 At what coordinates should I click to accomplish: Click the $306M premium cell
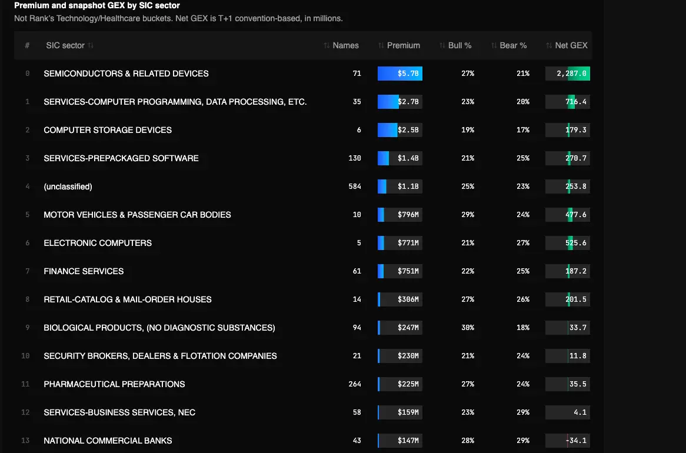(400, 299)
